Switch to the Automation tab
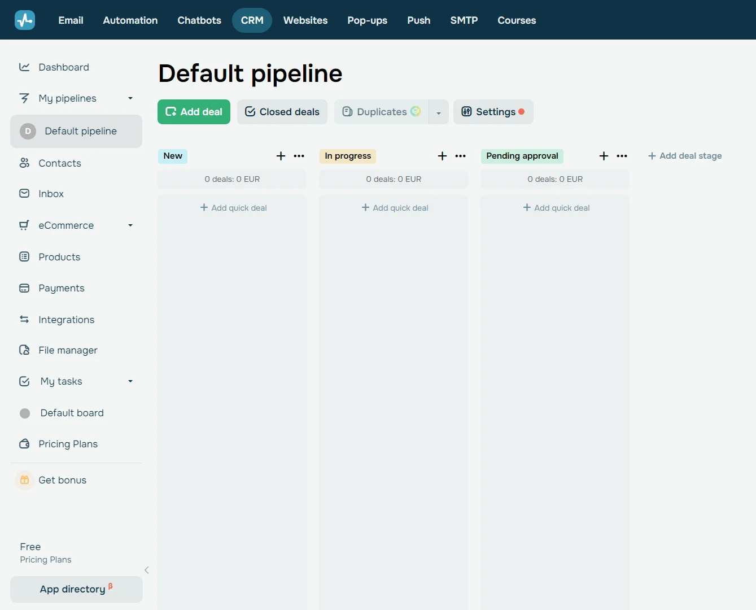Image resolution: width=756 pixels, height=610 pixels. click(130, 20)
